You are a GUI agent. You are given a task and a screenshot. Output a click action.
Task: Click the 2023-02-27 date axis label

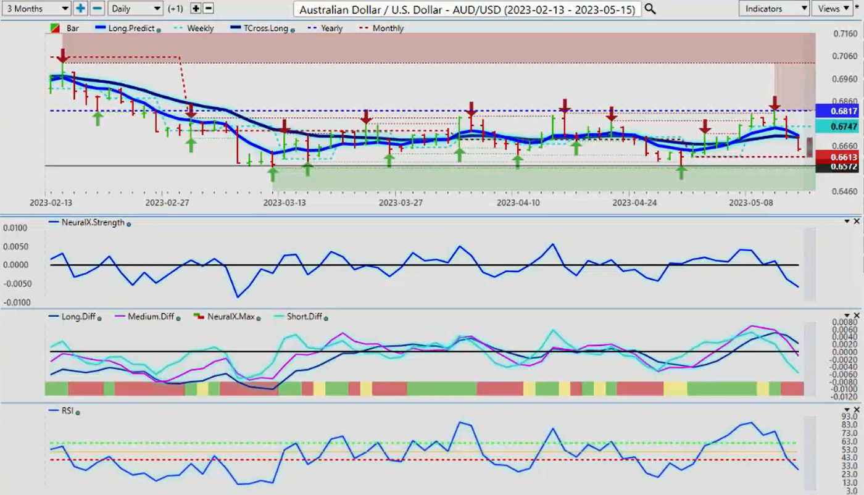[x=168, y=202]
